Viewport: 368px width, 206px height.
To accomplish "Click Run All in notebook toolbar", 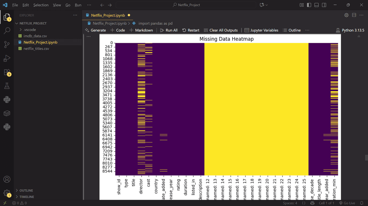I will click(x=169, y=30).
